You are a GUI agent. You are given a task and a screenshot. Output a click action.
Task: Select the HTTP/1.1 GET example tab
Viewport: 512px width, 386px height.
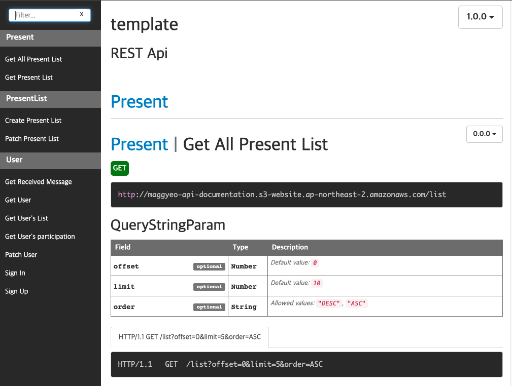[190, 337]
